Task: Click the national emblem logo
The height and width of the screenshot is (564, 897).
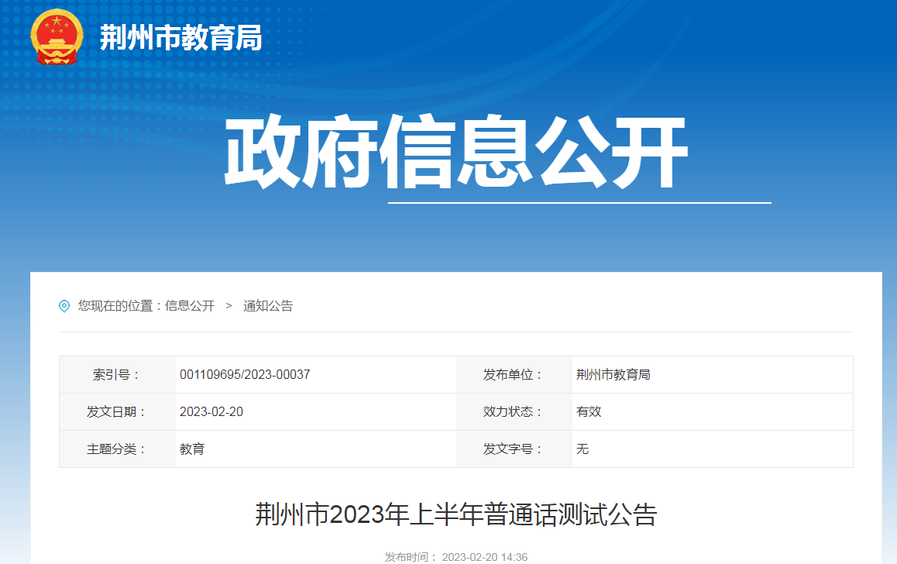Action: coord(57,37)
